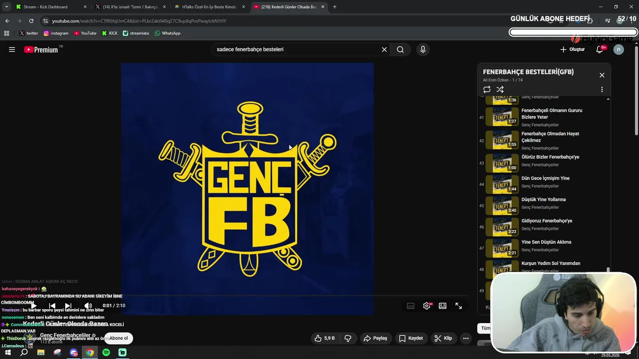Open Windows taskbar search
The height and width of the screenshot is (359, 639).
coord(24,353)
